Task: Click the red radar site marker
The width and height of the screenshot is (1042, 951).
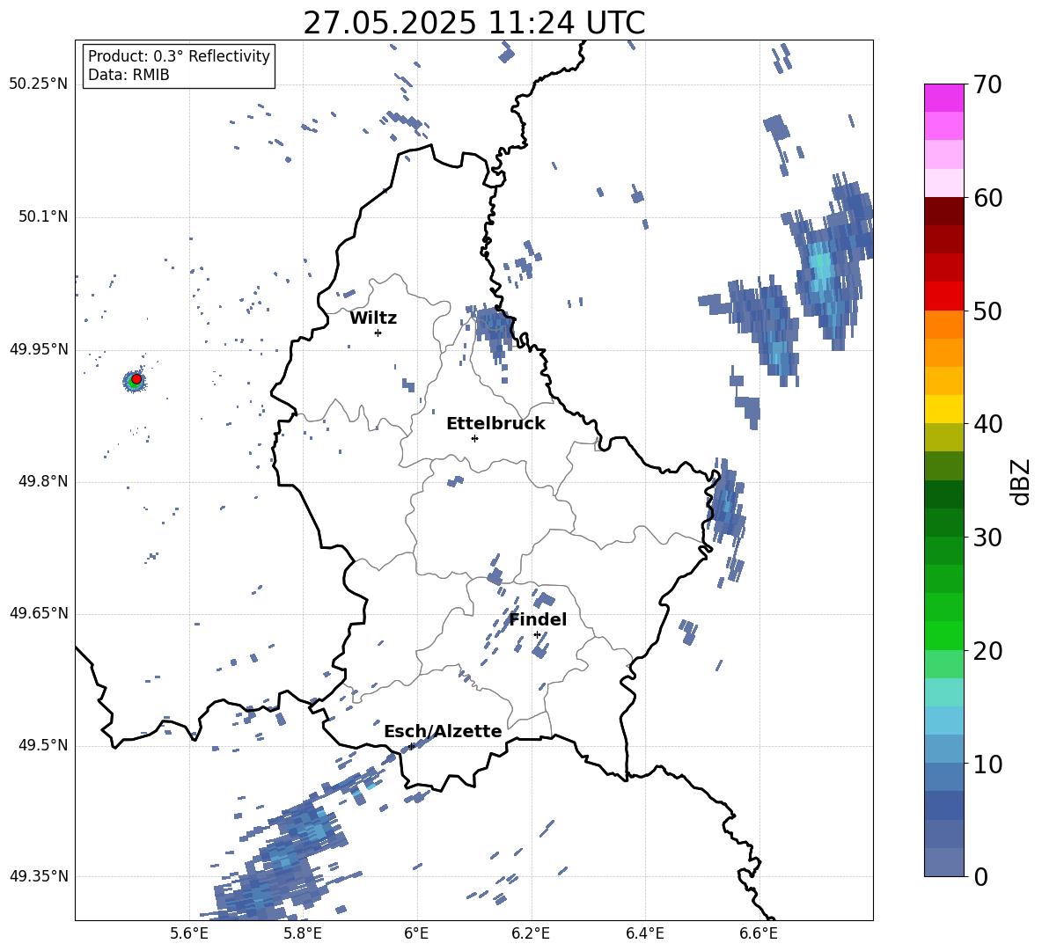Action: point(136,378)
